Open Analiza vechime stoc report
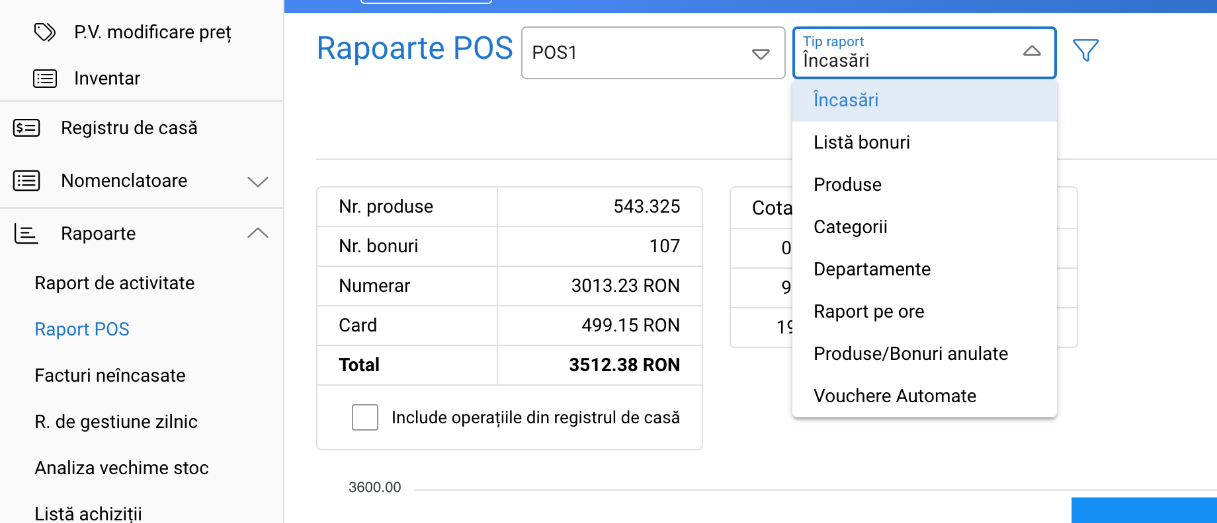 (x=122, y=468)
